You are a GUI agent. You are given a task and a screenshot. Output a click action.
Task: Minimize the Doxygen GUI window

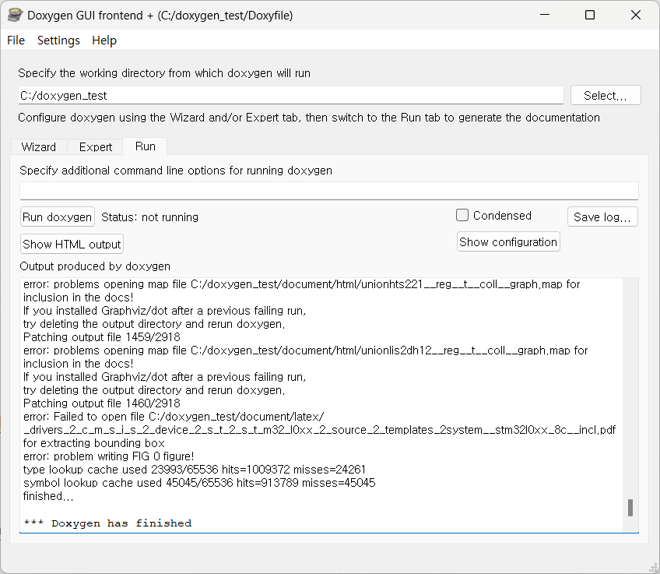pyautogui.click(x=545, y=15)
